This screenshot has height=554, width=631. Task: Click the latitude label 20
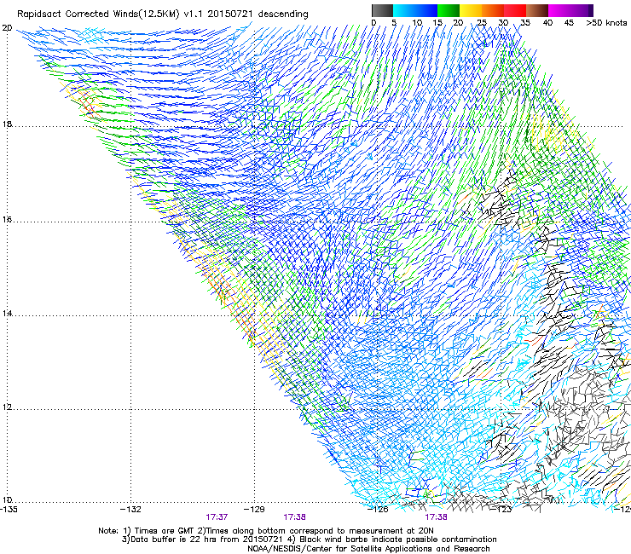(7, 28)
